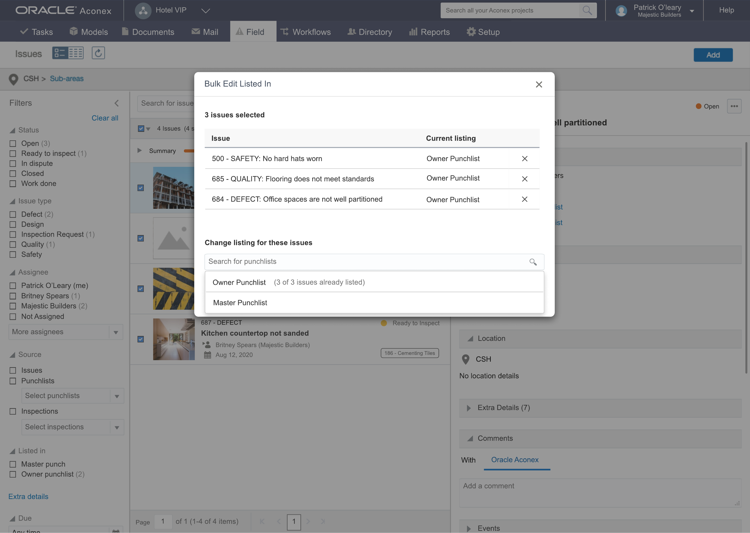Viewport: 750px width, 533px height.
Task: Tick the Closed status checkbox
Action: click(13, 174)
